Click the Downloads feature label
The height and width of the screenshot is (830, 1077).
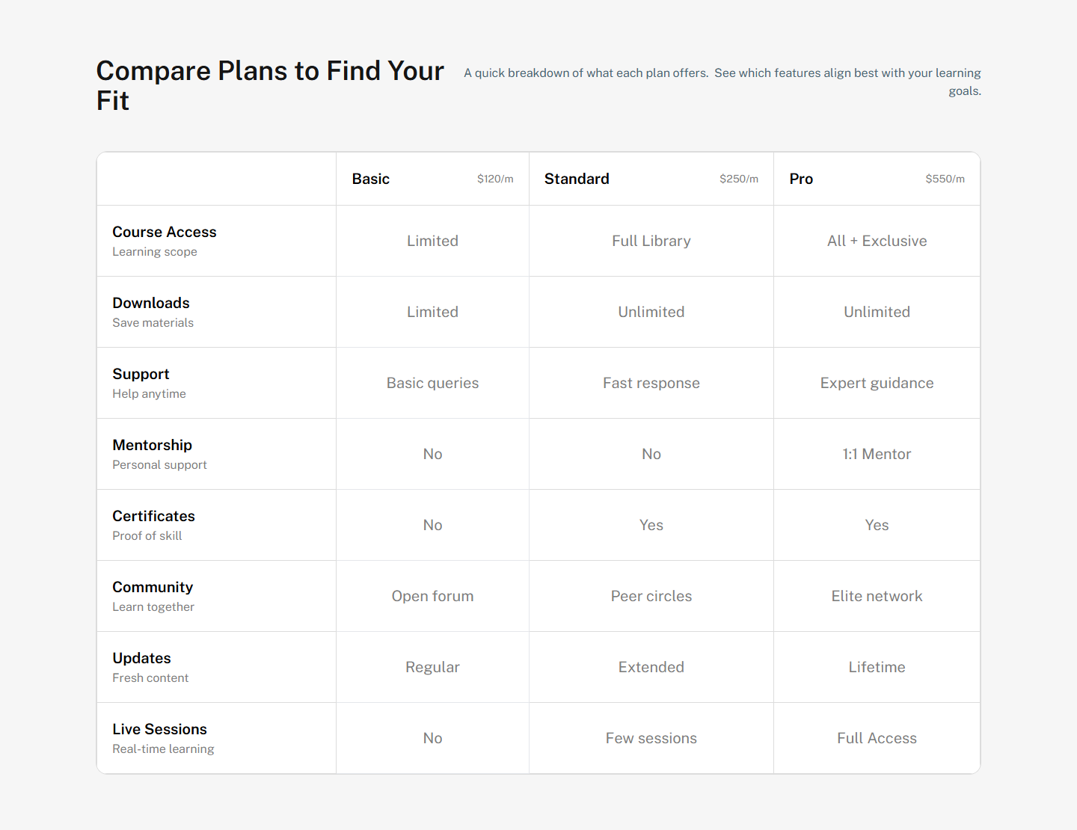coord(151,303)
